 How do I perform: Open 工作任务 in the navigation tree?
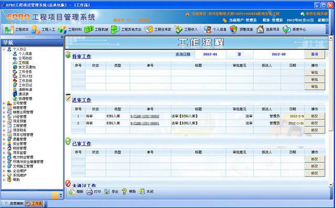pyautogui.click(x=25, y=72)
